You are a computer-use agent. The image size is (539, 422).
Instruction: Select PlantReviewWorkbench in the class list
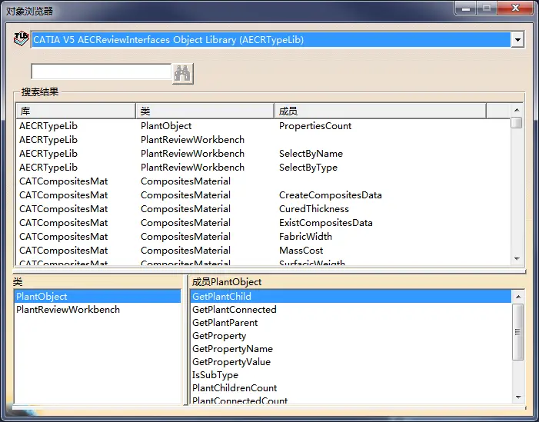pos(98,309)
